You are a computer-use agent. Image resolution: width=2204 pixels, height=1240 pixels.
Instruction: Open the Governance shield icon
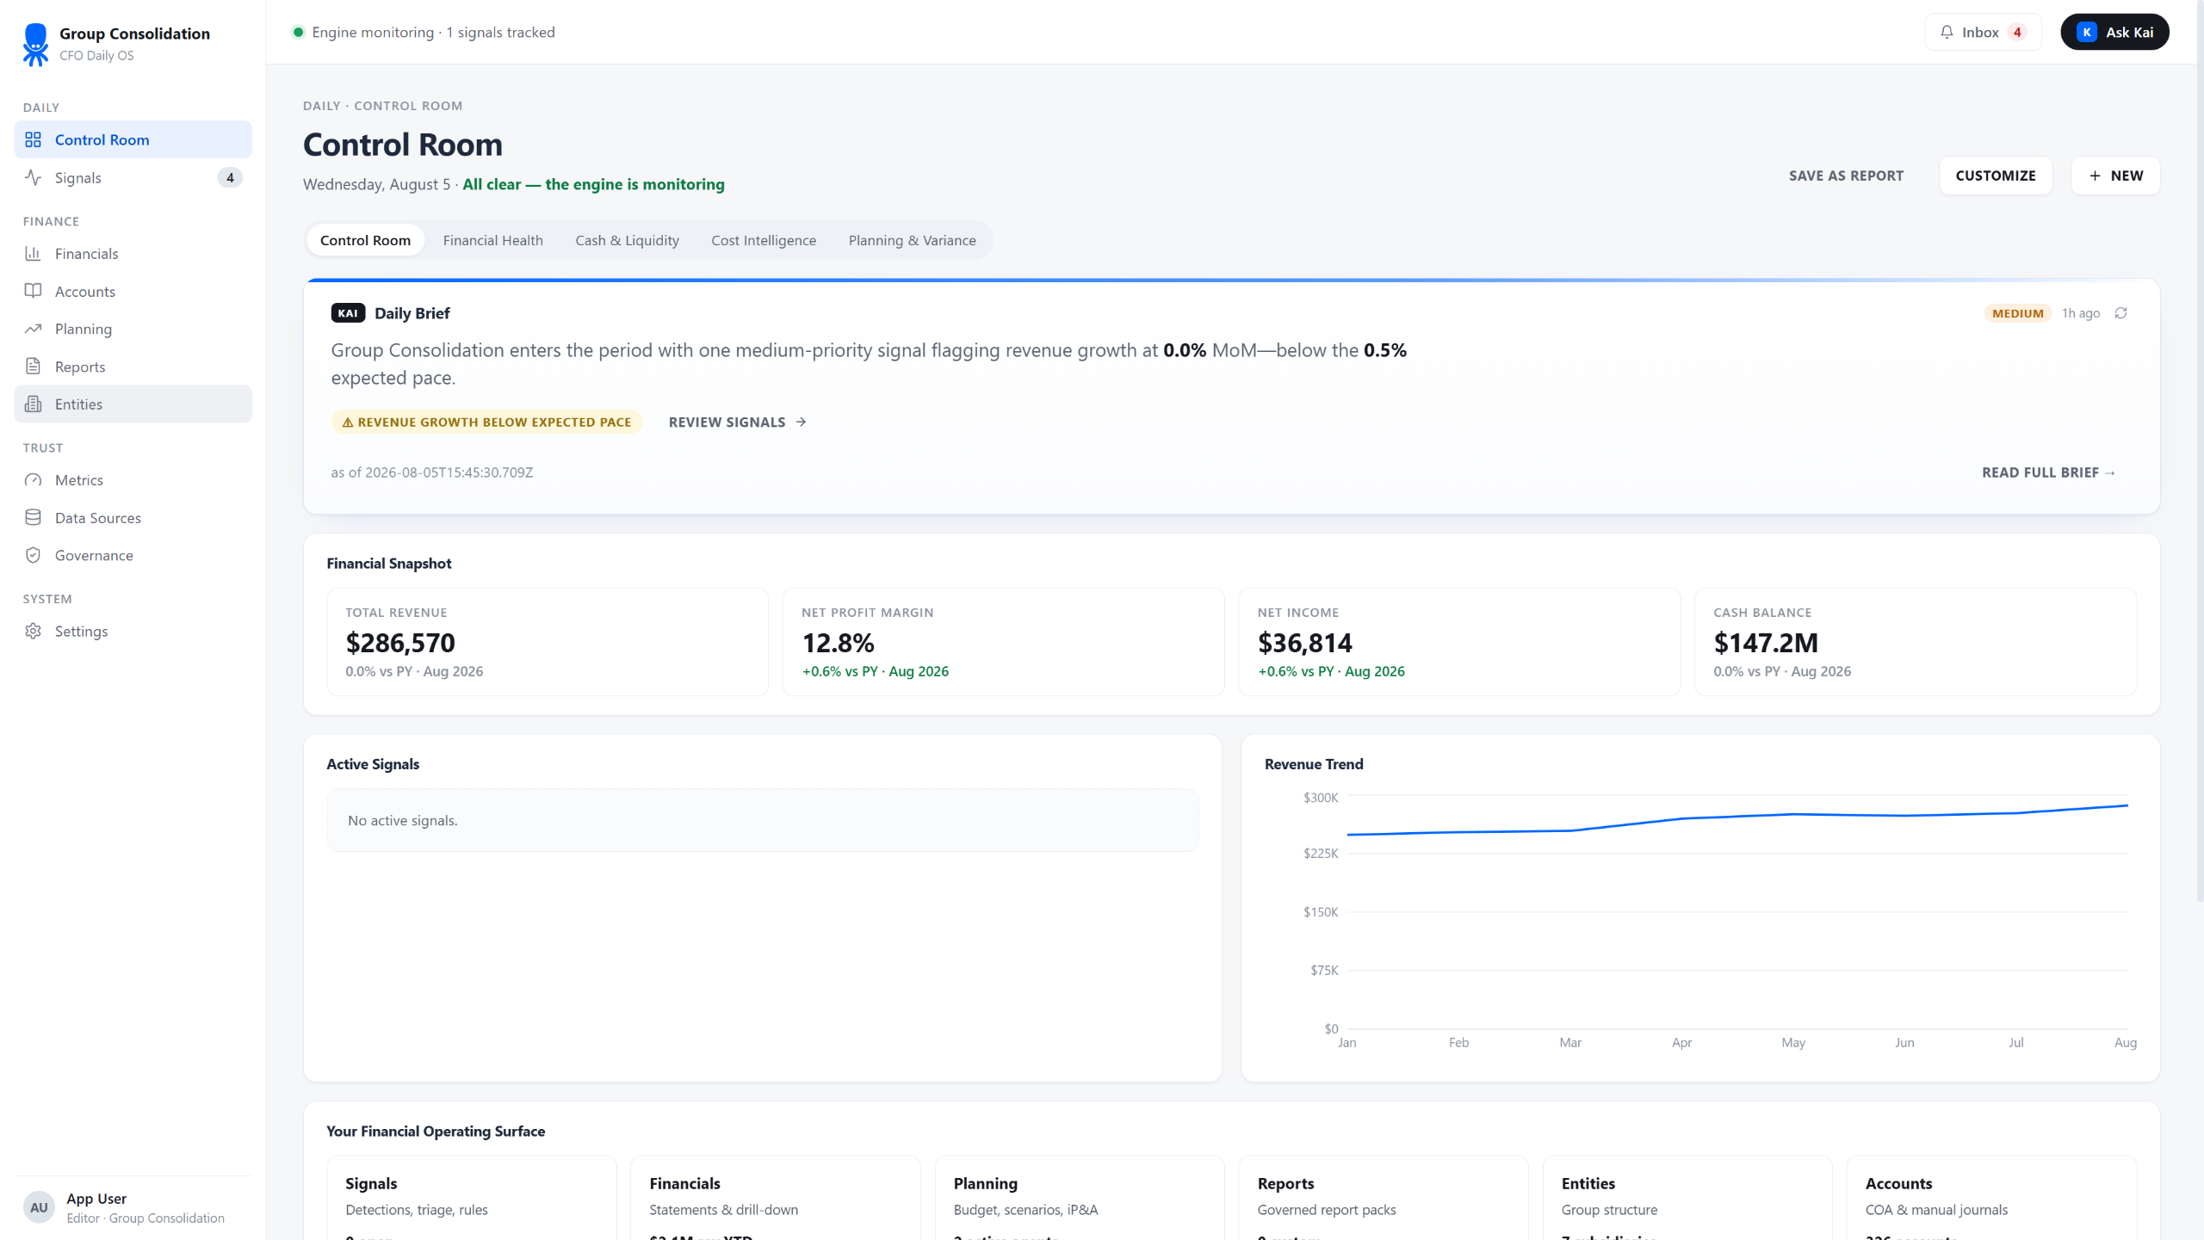tap(33, 555)
